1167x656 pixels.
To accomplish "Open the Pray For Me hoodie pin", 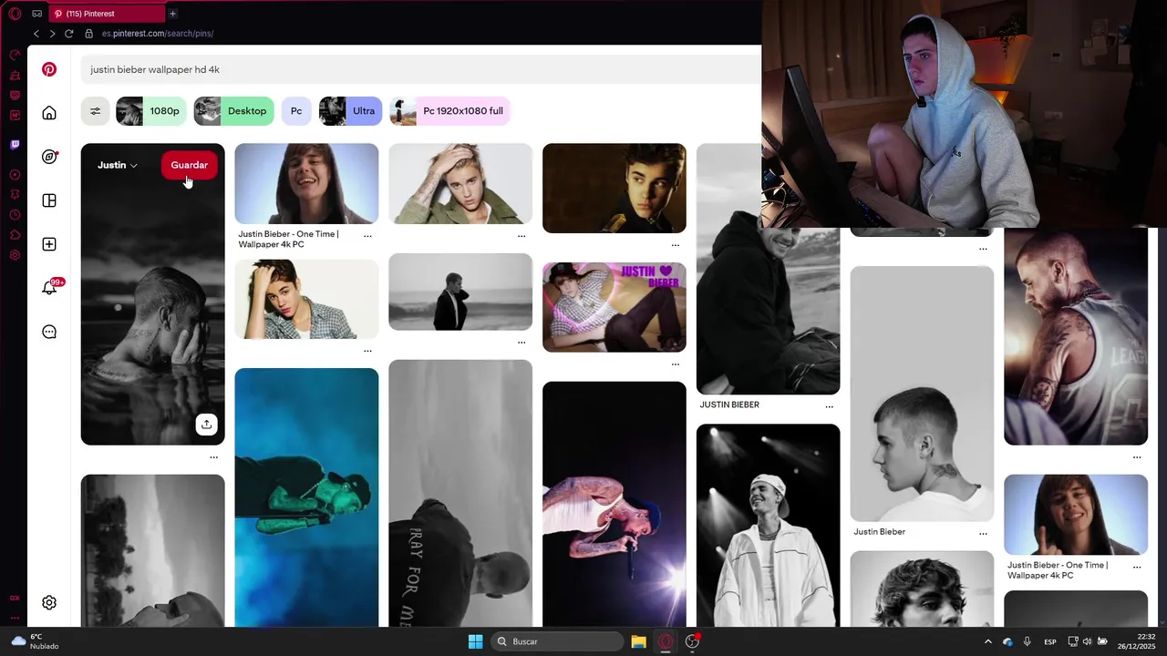I will [x=460, y=493].
